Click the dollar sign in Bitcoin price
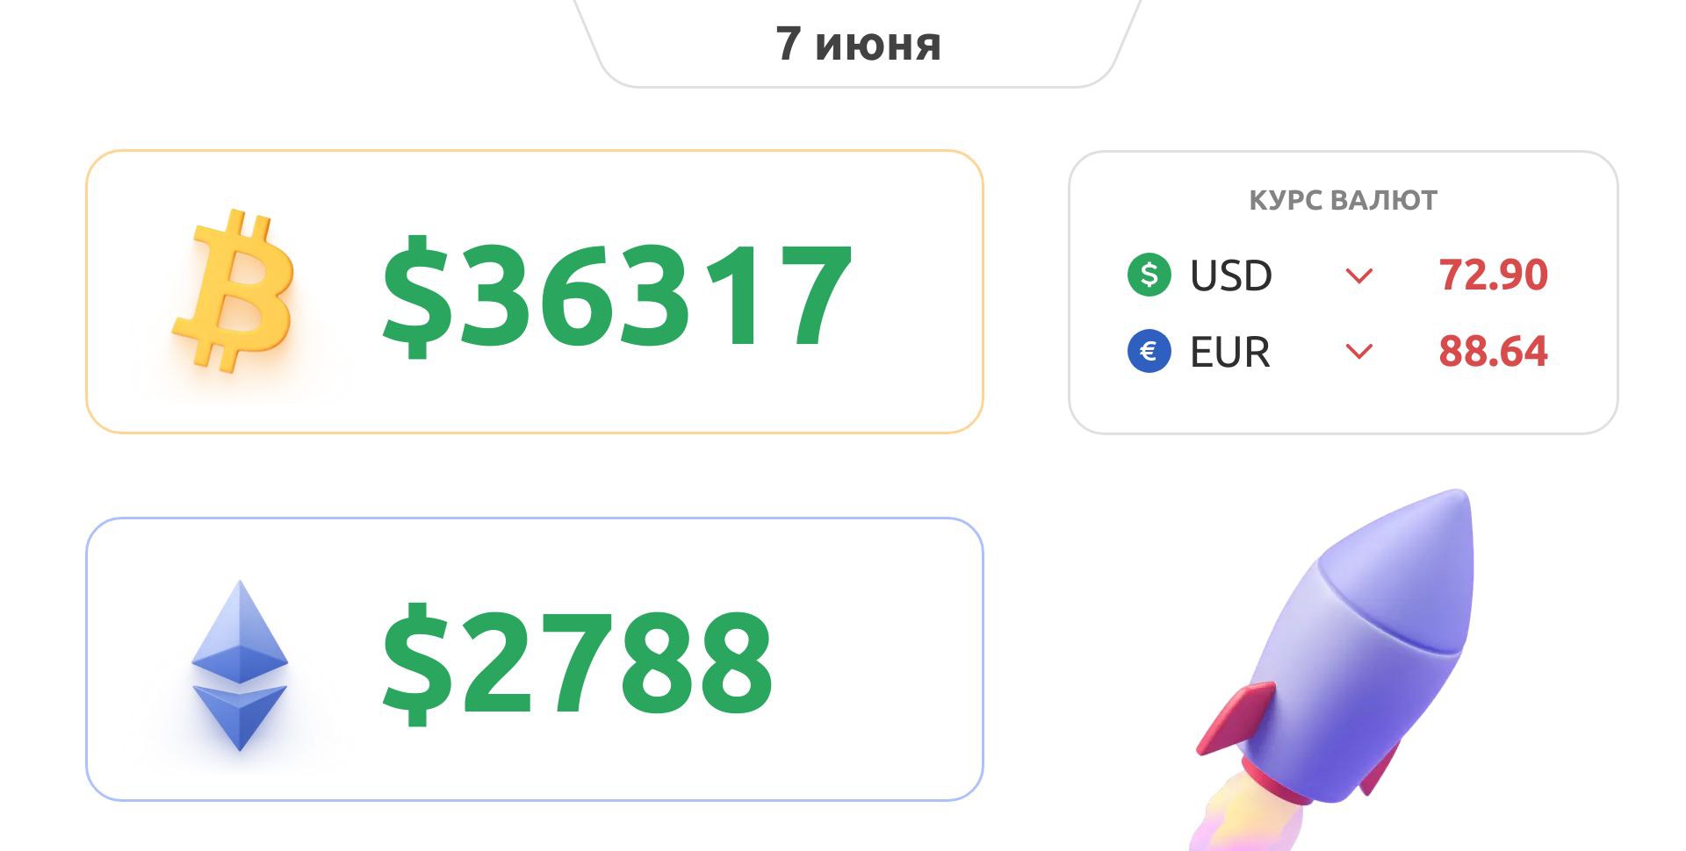 click(417, 297)
